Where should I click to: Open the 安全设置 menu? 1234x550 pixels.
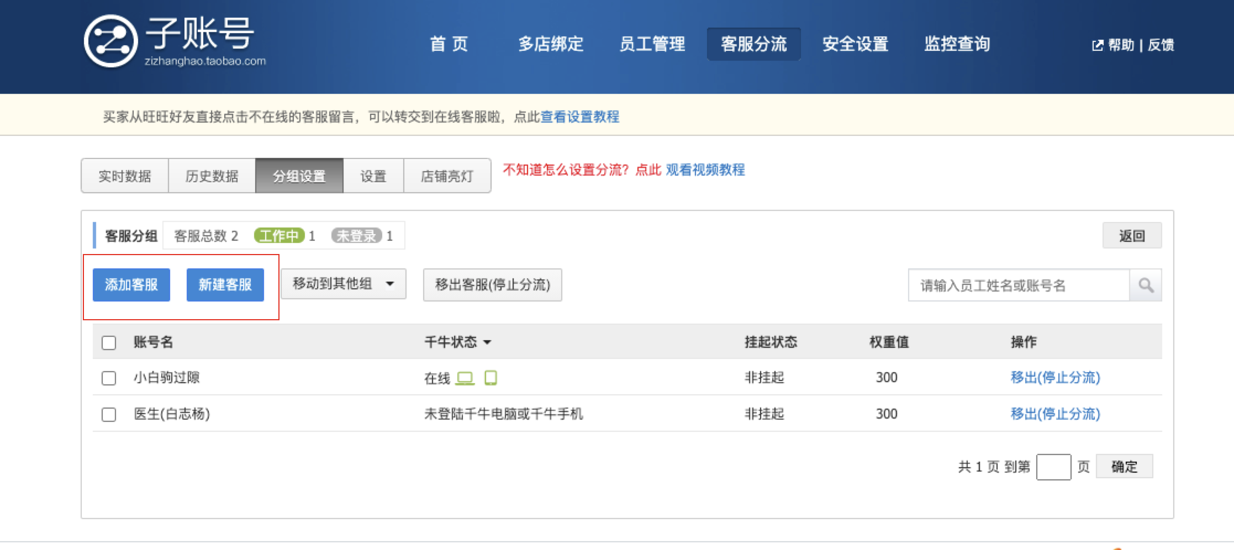[856, 44]
